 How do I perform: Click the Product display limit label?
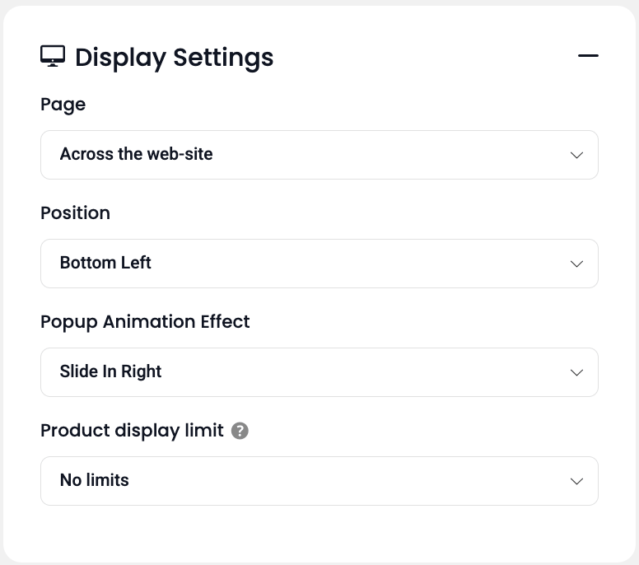click(x=132, y=431)
